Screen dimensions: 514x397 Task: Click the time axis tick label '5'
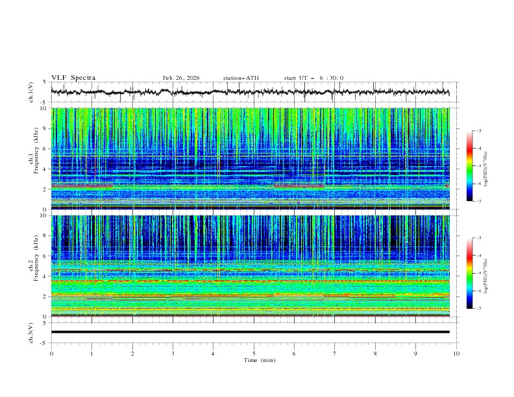pyautogui.click(x=254, y=354)
